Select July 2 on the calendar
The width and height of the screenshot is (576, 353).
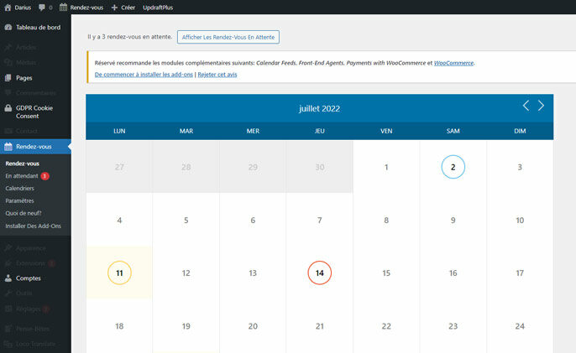tap(453, 167)
